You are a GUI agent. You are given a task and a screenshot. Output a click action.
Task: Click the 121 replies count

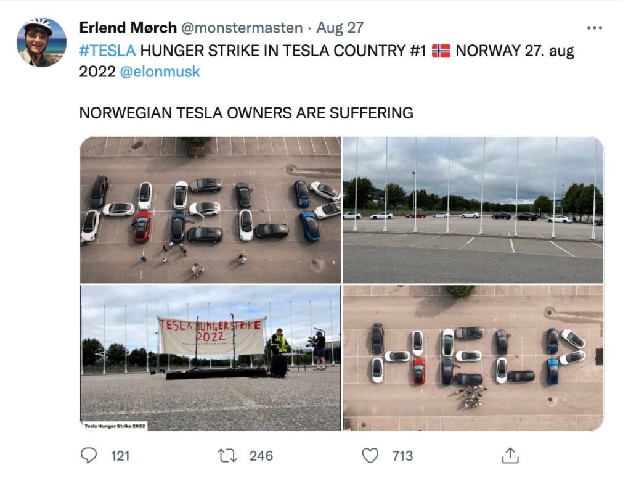[120, 456]
